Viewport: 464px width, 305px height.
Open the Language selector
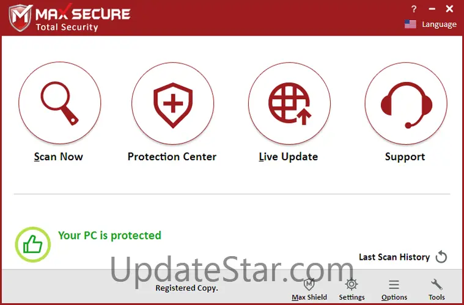tap(439, 24)
